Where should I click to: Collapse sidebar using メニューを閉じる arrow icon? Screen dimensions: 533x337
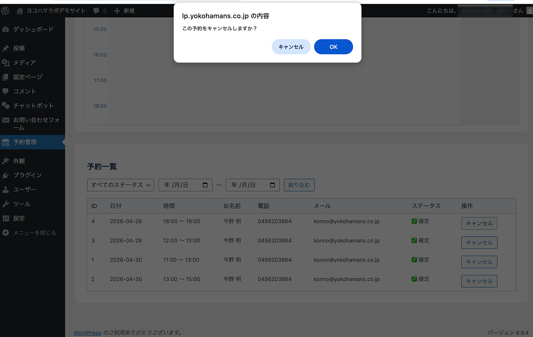click(x=6, y=233)
